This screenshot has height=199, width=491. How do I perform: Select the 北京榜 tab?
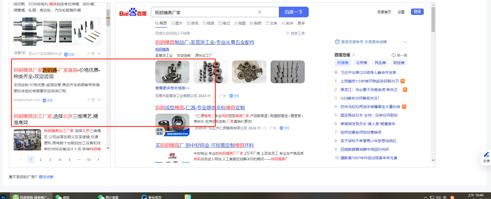coord(362,63)
